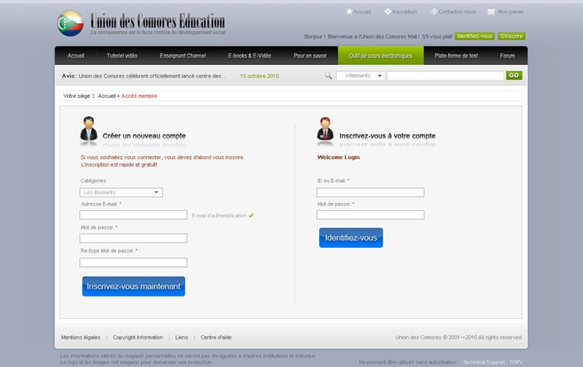Click the Contactez-nous diamond icon
583x367 pixels.
pos(433,11)
